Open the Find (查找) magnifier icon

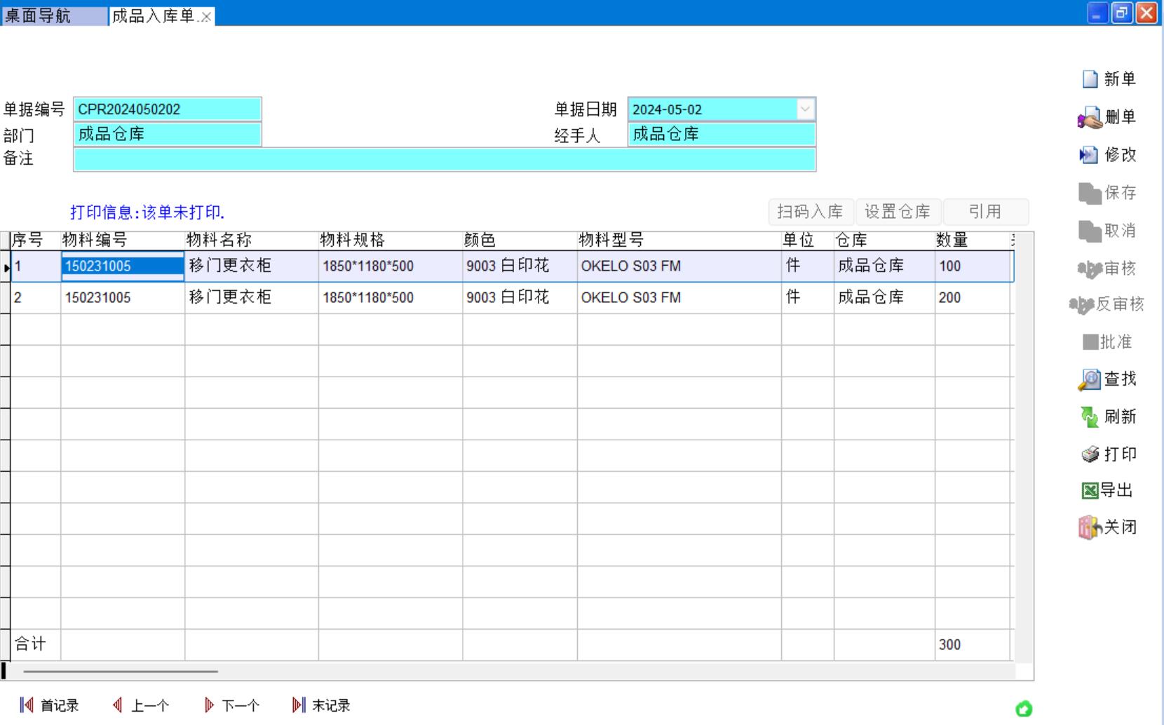[x=1090, y=379]
